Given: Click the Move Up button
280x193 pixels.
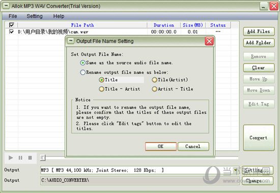Looking at the screenshot, I should [x=259, y=79].
